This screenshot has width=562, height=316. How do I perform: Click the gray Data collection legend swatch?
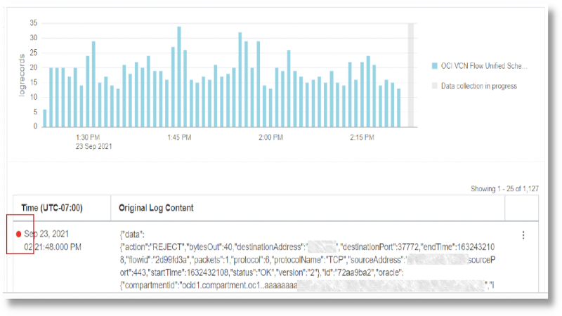click(x=435, y=86)
